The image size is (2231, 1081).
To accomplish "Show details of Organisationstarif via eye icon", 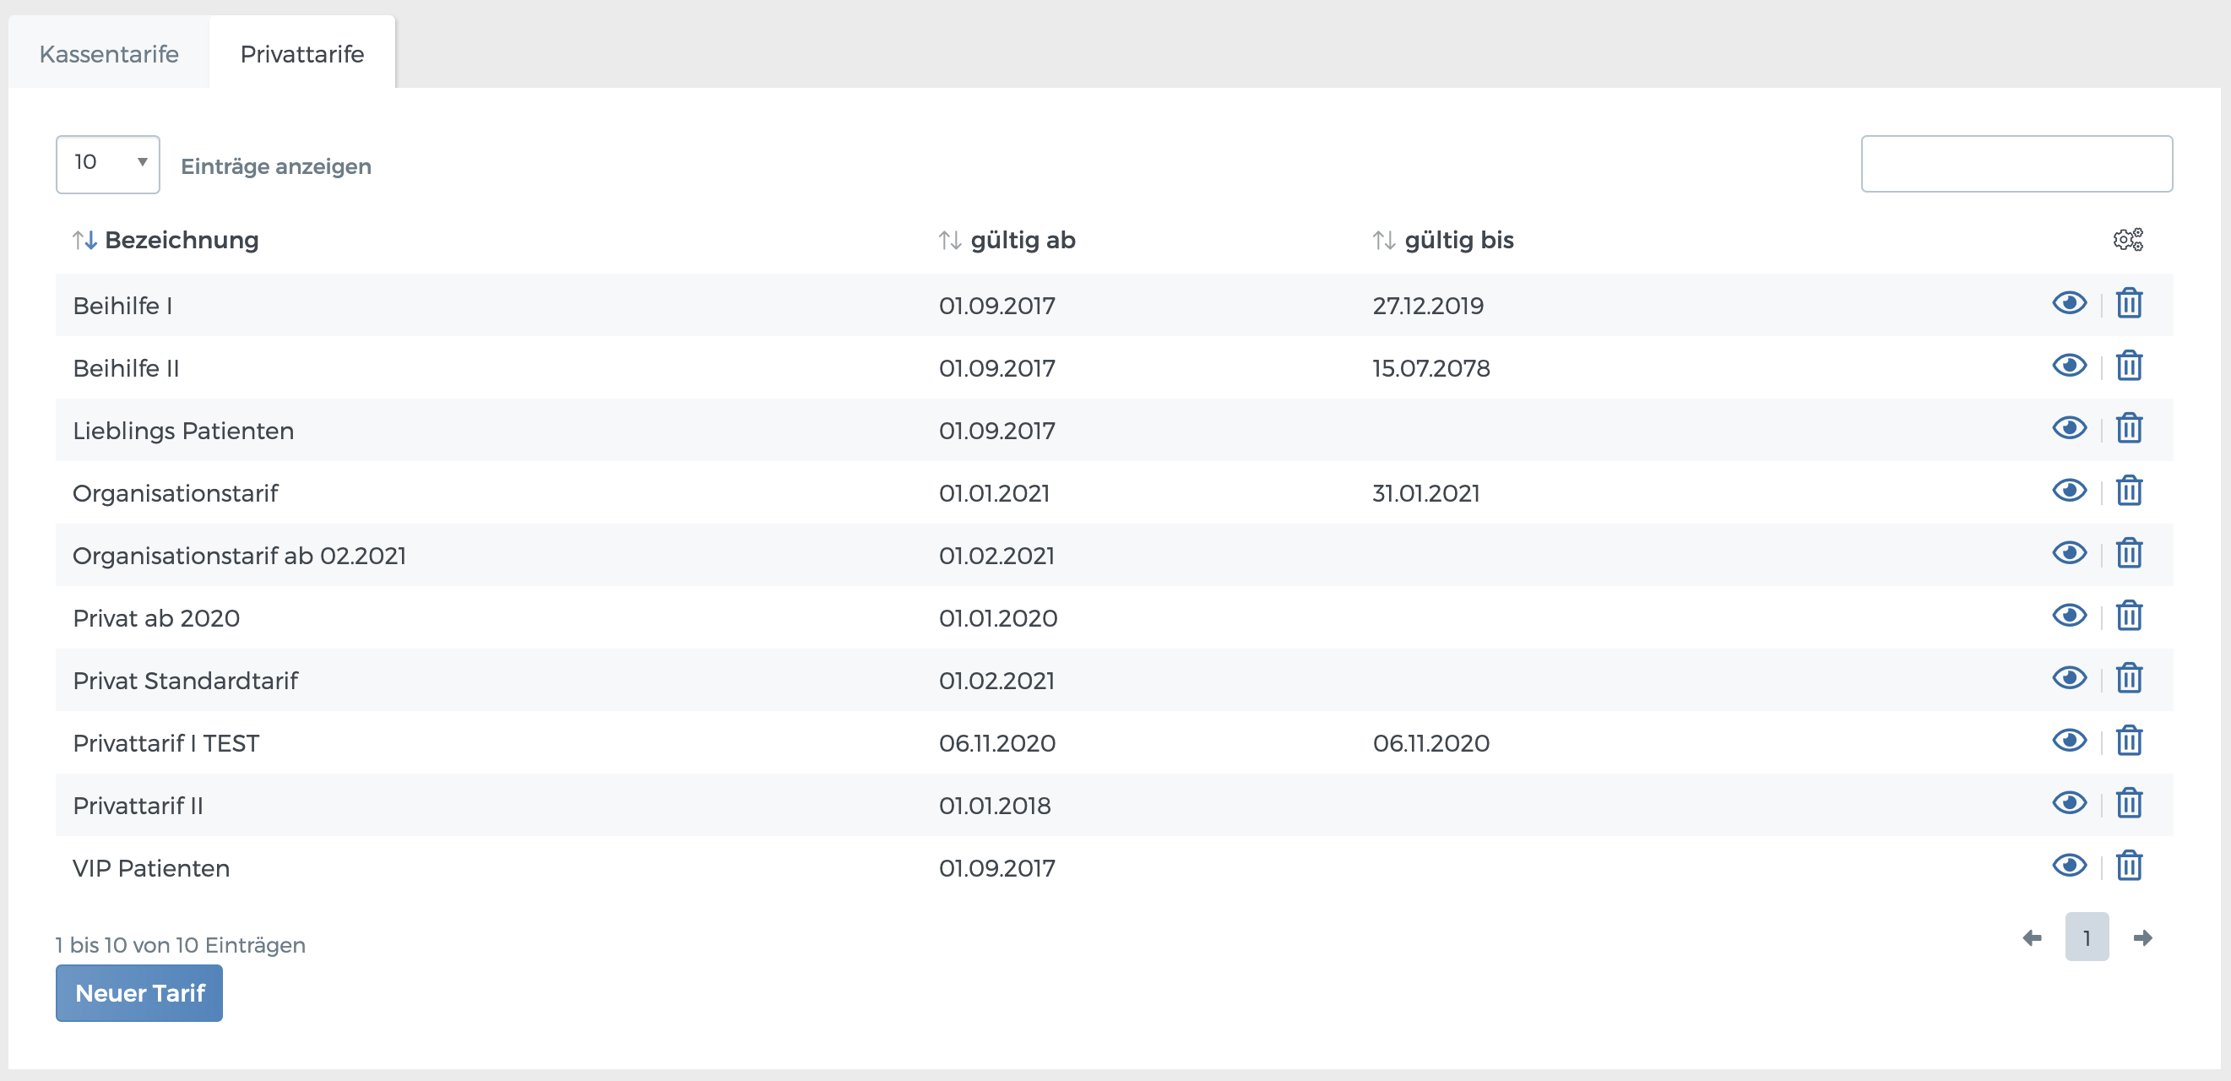I will pyautogui.click(x=2069, y=492).
